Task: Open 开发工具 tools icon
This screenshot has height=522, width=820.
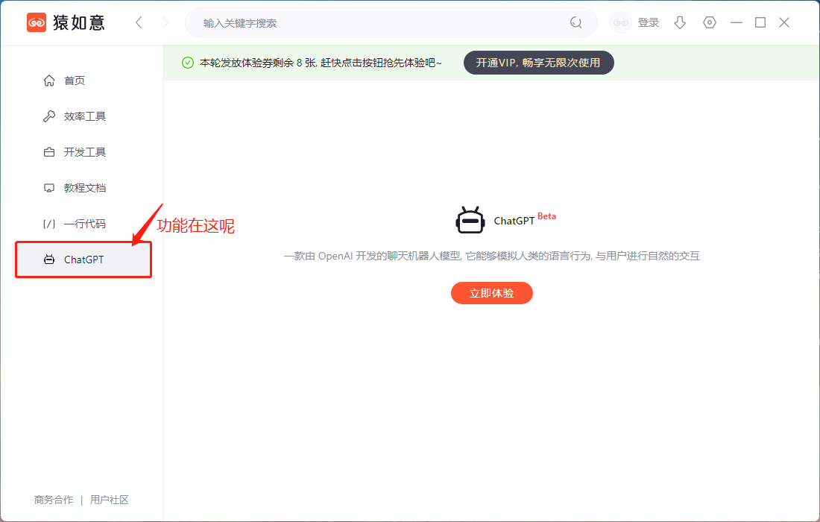Action: pyautogui.click(x=48, y=151)
